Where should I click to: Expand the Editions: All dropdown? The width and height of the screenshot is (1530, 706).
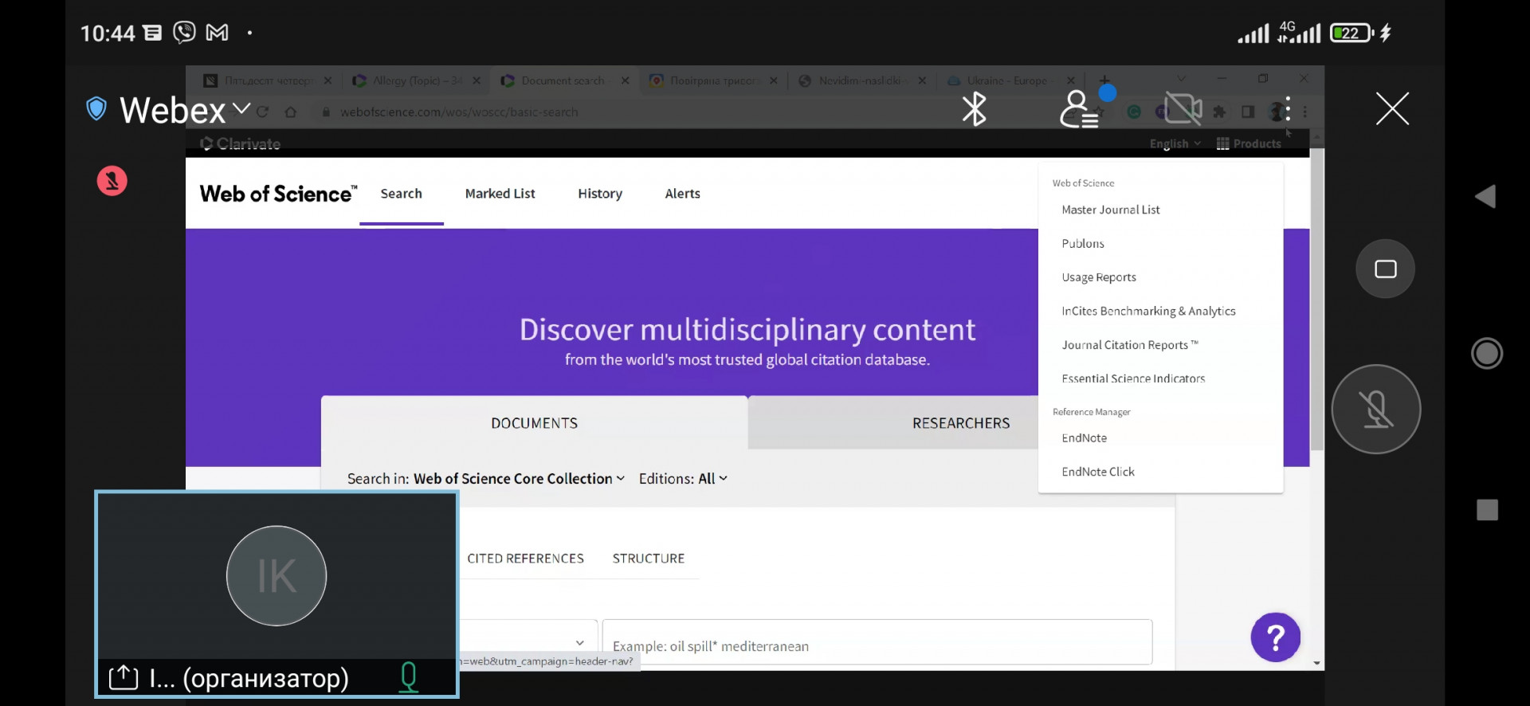point(683,479)
